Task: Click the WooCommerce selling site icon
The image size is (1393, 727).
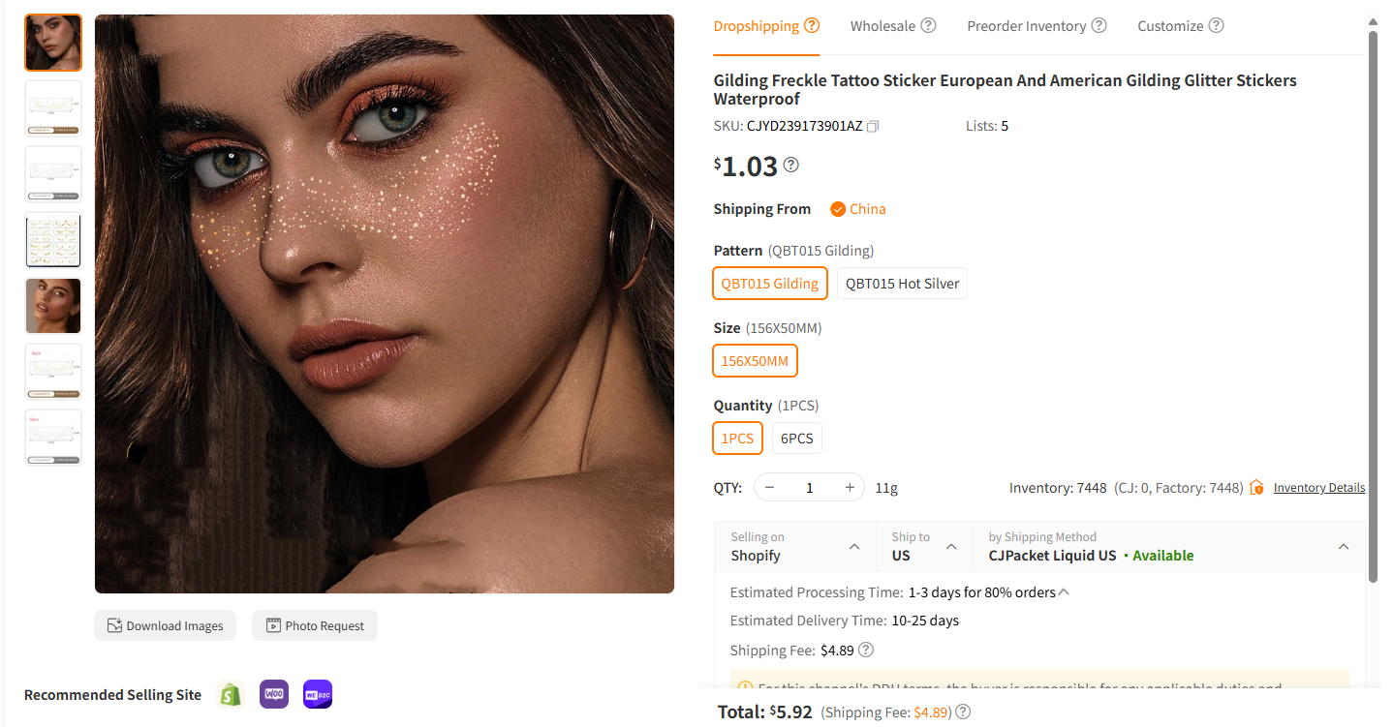Action: coord(274,694)
